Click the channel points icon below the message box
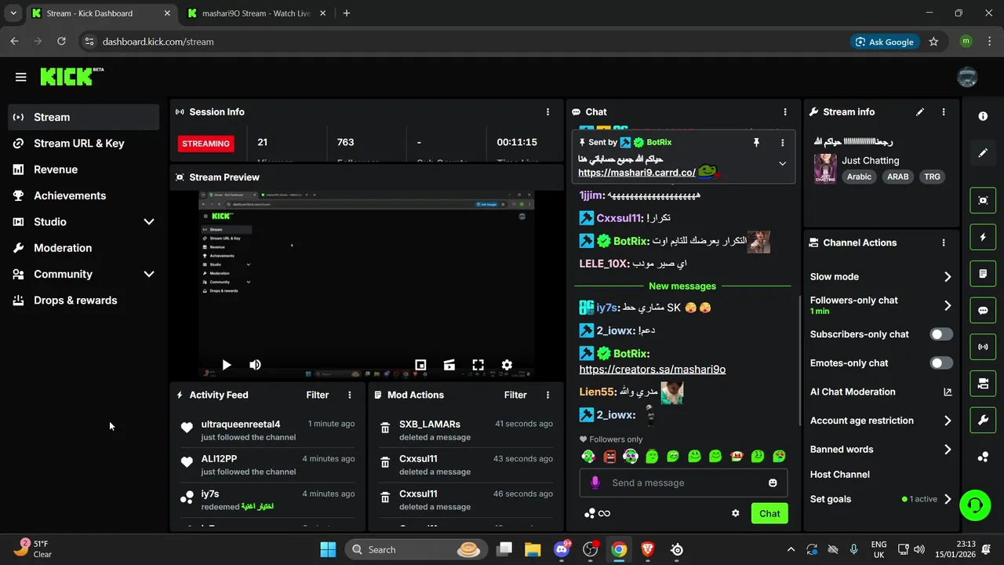 click(x=590, y=513)
